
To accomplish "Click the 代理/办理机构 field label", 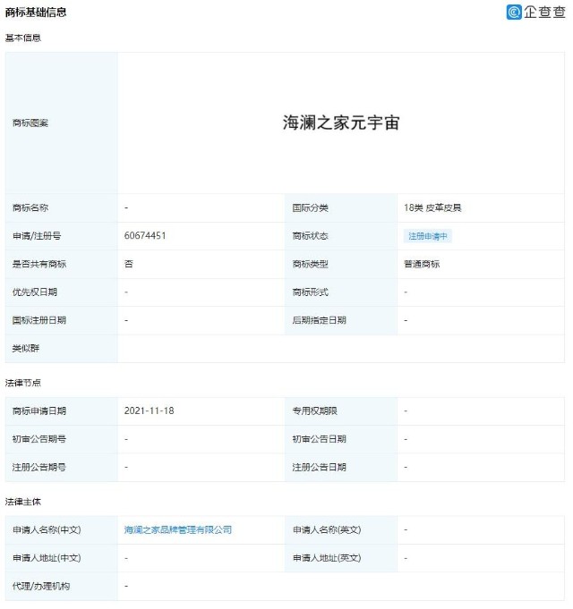I will [41, 587].
